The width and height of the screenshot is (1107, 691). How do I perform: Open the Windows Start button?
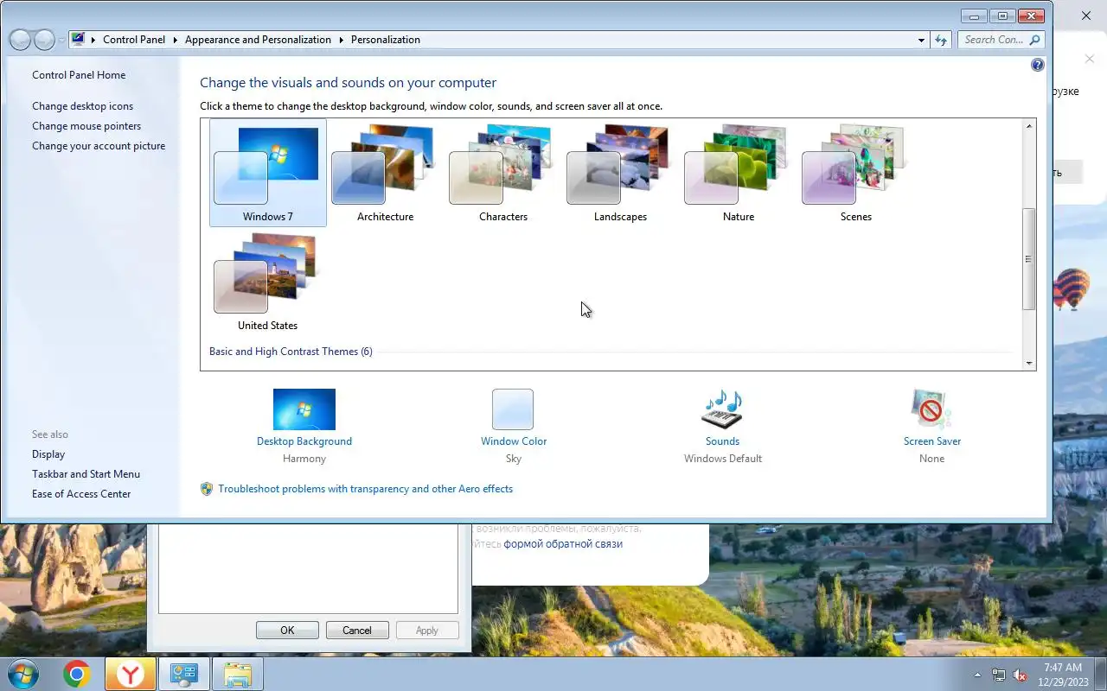point(23,674)
